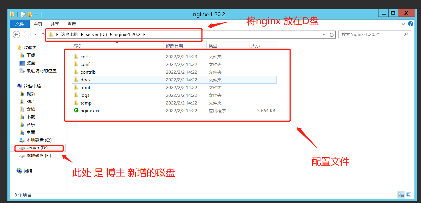Select the cert folder icon
Image resolution: width=421 pixels, height=203 pixels.
point(76,57)
